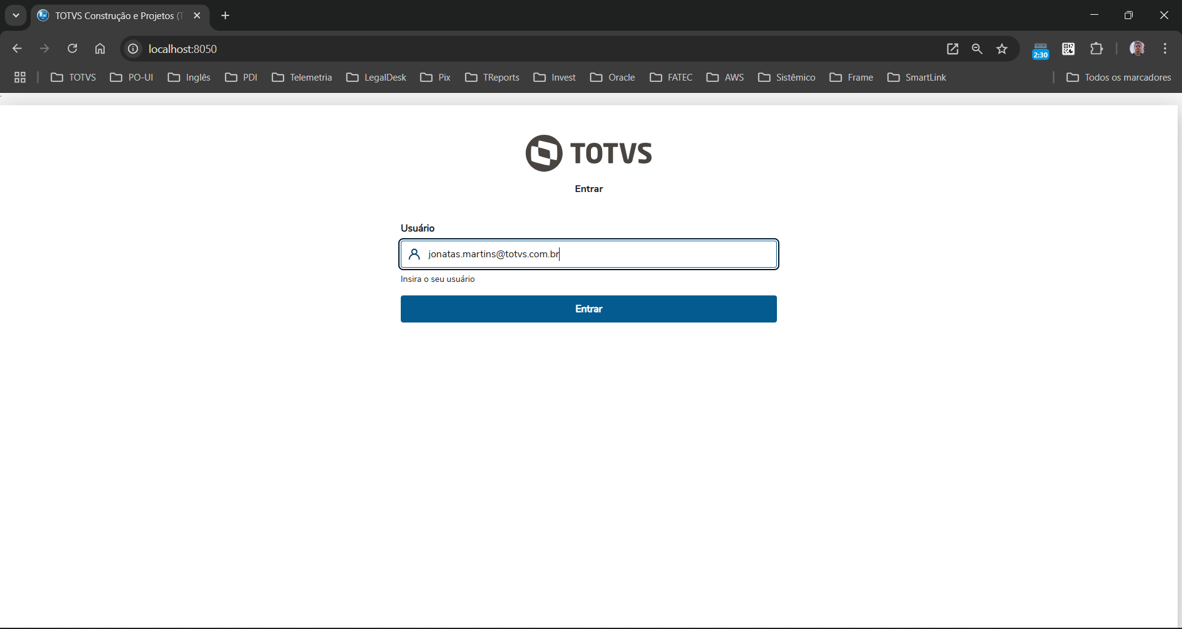This screenshot has width=1182, height=629.
Task: Reload the localhost page
Action: pyautogui.click(x=72, y=49)
